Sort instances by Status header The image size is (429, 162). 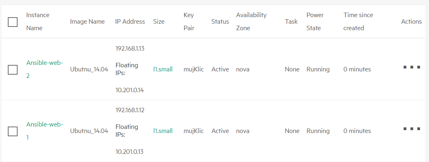(220, 22)
